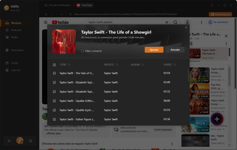Open Labo IA in the sidebar
This screenshot has width=237, height=150.
pyautogui.click(x=16, y=70)
